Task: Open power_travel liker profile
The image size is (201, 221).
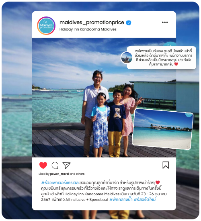Action: pyautogui.click(x=59, y=174)
